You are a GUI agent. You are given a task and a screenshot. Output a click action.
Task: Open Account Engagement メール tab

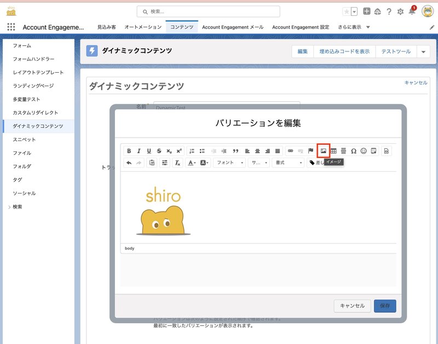pos(233,27)
